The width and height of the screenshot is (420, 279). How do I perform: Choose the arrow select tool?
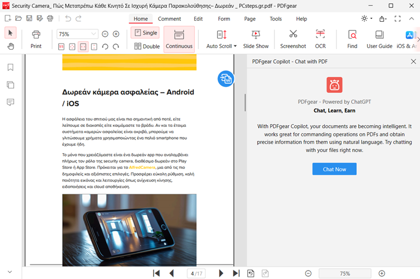click(11, 33)
